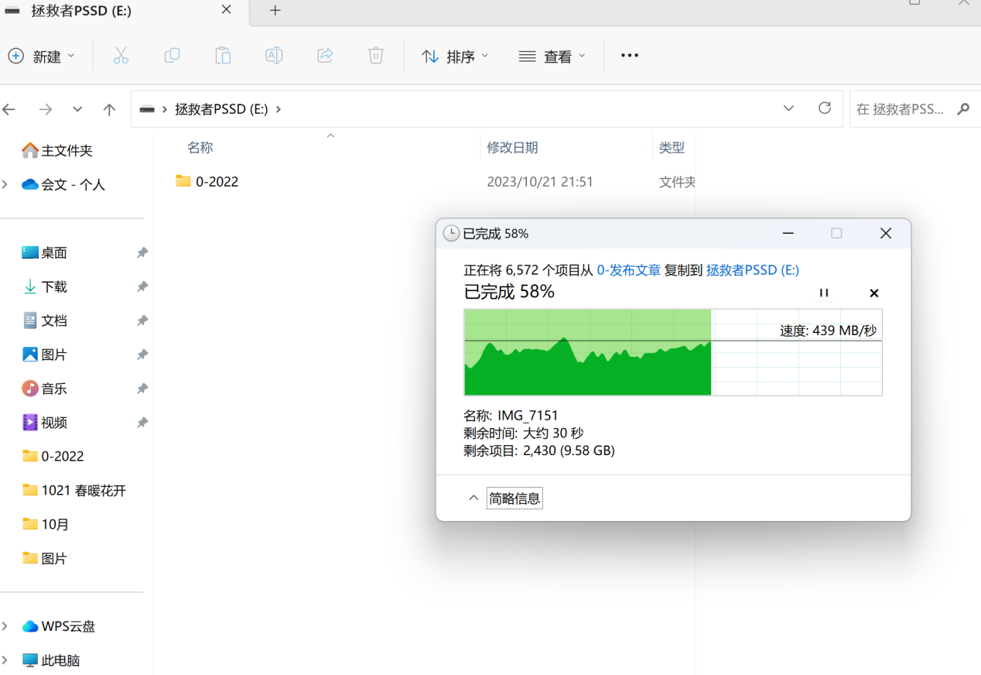
Task: Open 主文件夹 in navigation pane
Action: click(x=58, y=151)
